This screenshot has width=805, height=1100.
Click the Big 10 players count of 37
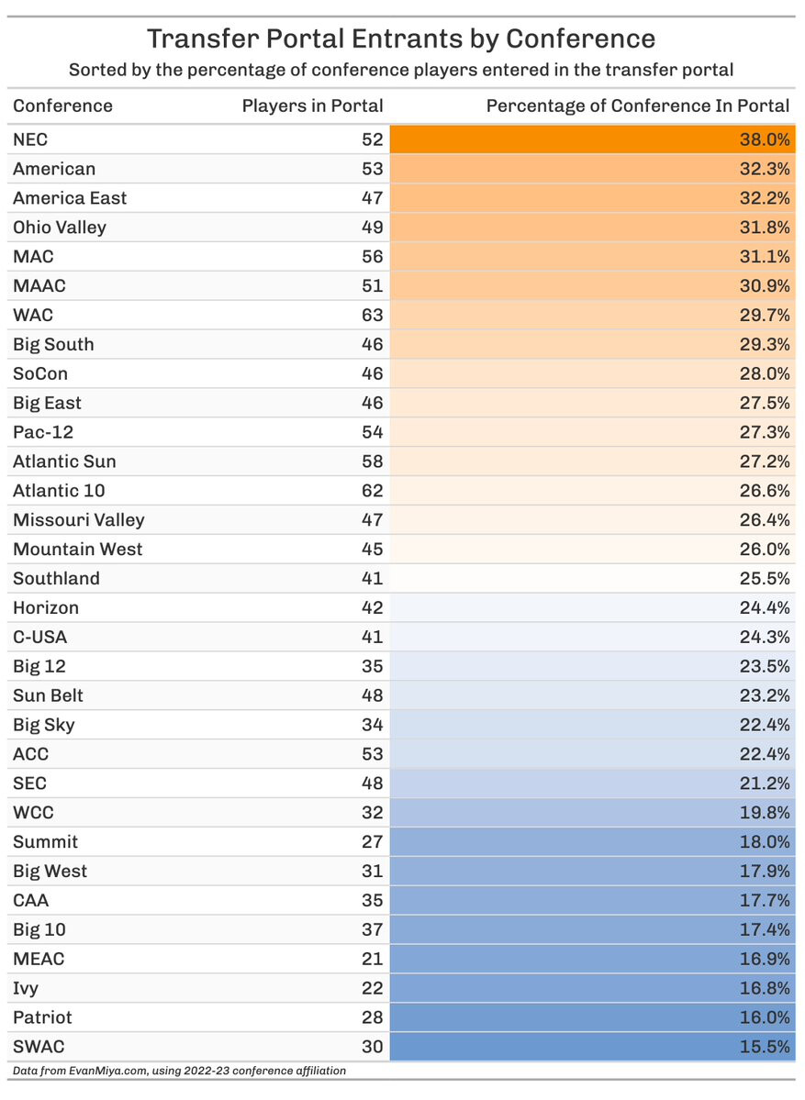(372, 929)
